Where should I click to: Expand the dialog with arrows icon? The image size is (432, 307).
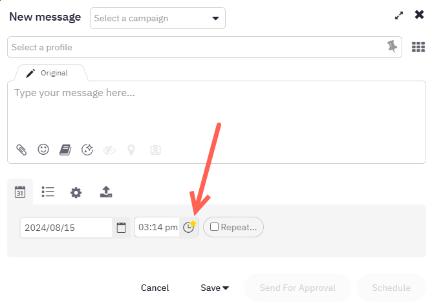398,15
